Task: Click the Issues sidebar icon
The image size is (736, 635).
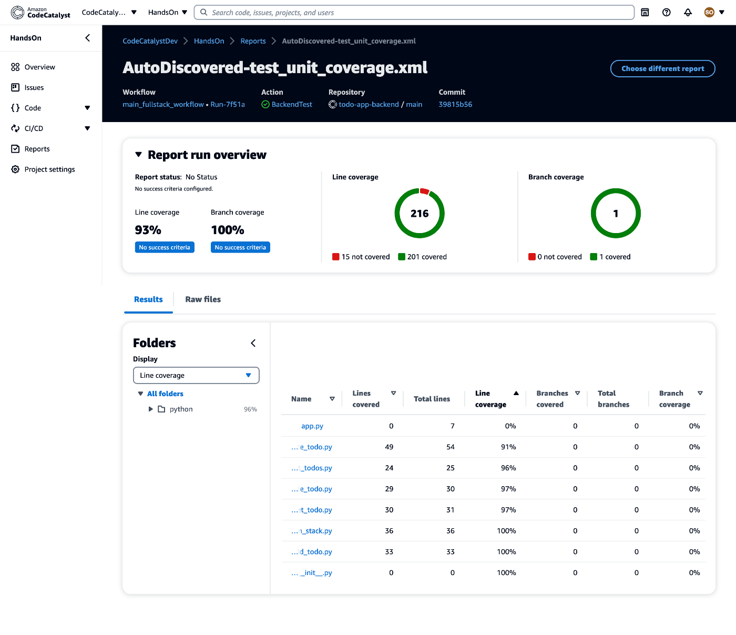Action: tap(15, 87)
